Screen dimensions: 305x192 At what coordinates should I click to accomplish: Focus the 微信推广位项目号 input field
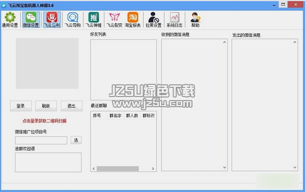tap(41, 140)
